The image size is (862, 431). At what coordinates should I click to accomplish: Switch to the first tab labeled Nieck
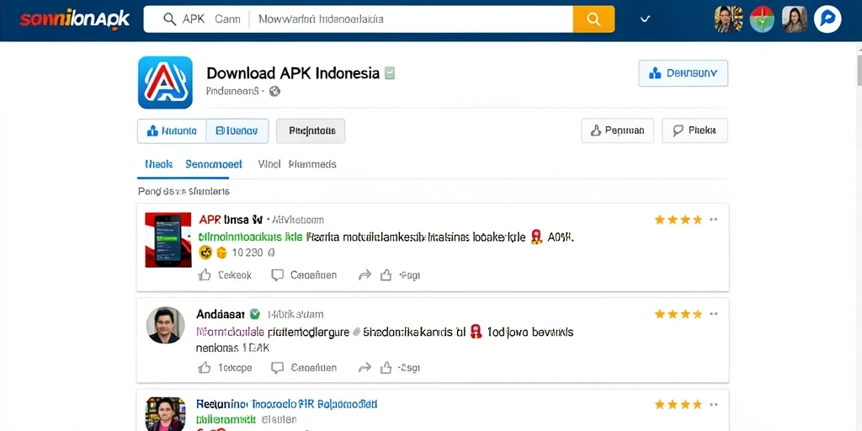pos(159,164)
